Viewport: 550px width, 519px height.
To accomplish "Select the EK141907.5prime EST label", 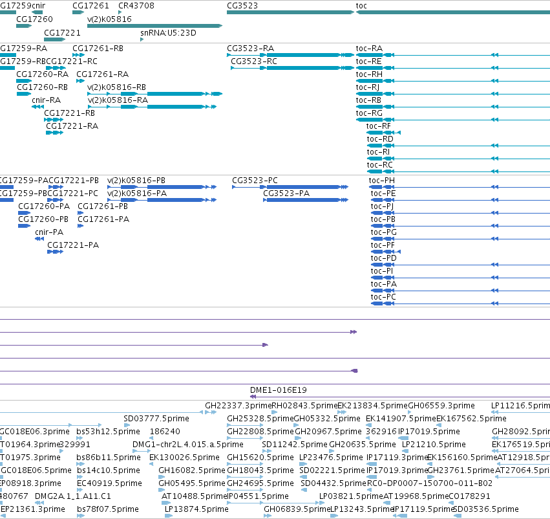I will [401, 418].
